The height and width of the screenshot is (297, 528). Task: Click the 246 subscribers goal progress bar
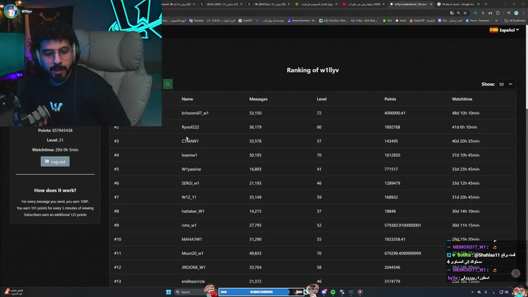pyautogui.click(x=261, y=292)
